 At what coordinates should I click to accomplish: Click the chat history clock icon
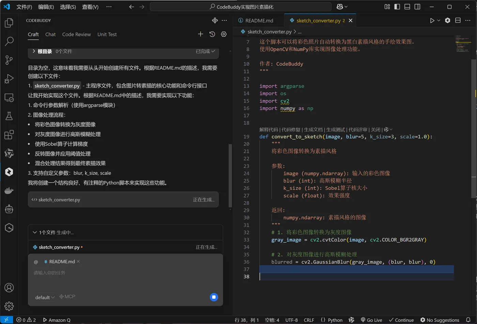click(212, 34)
